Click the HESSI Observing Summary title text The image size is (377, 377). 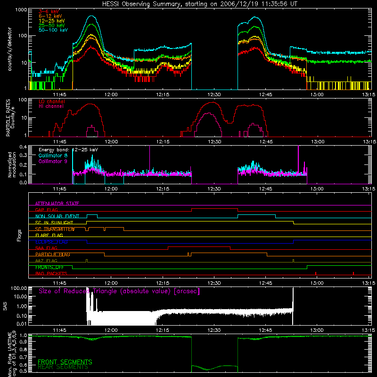click(x=200, y=4)
